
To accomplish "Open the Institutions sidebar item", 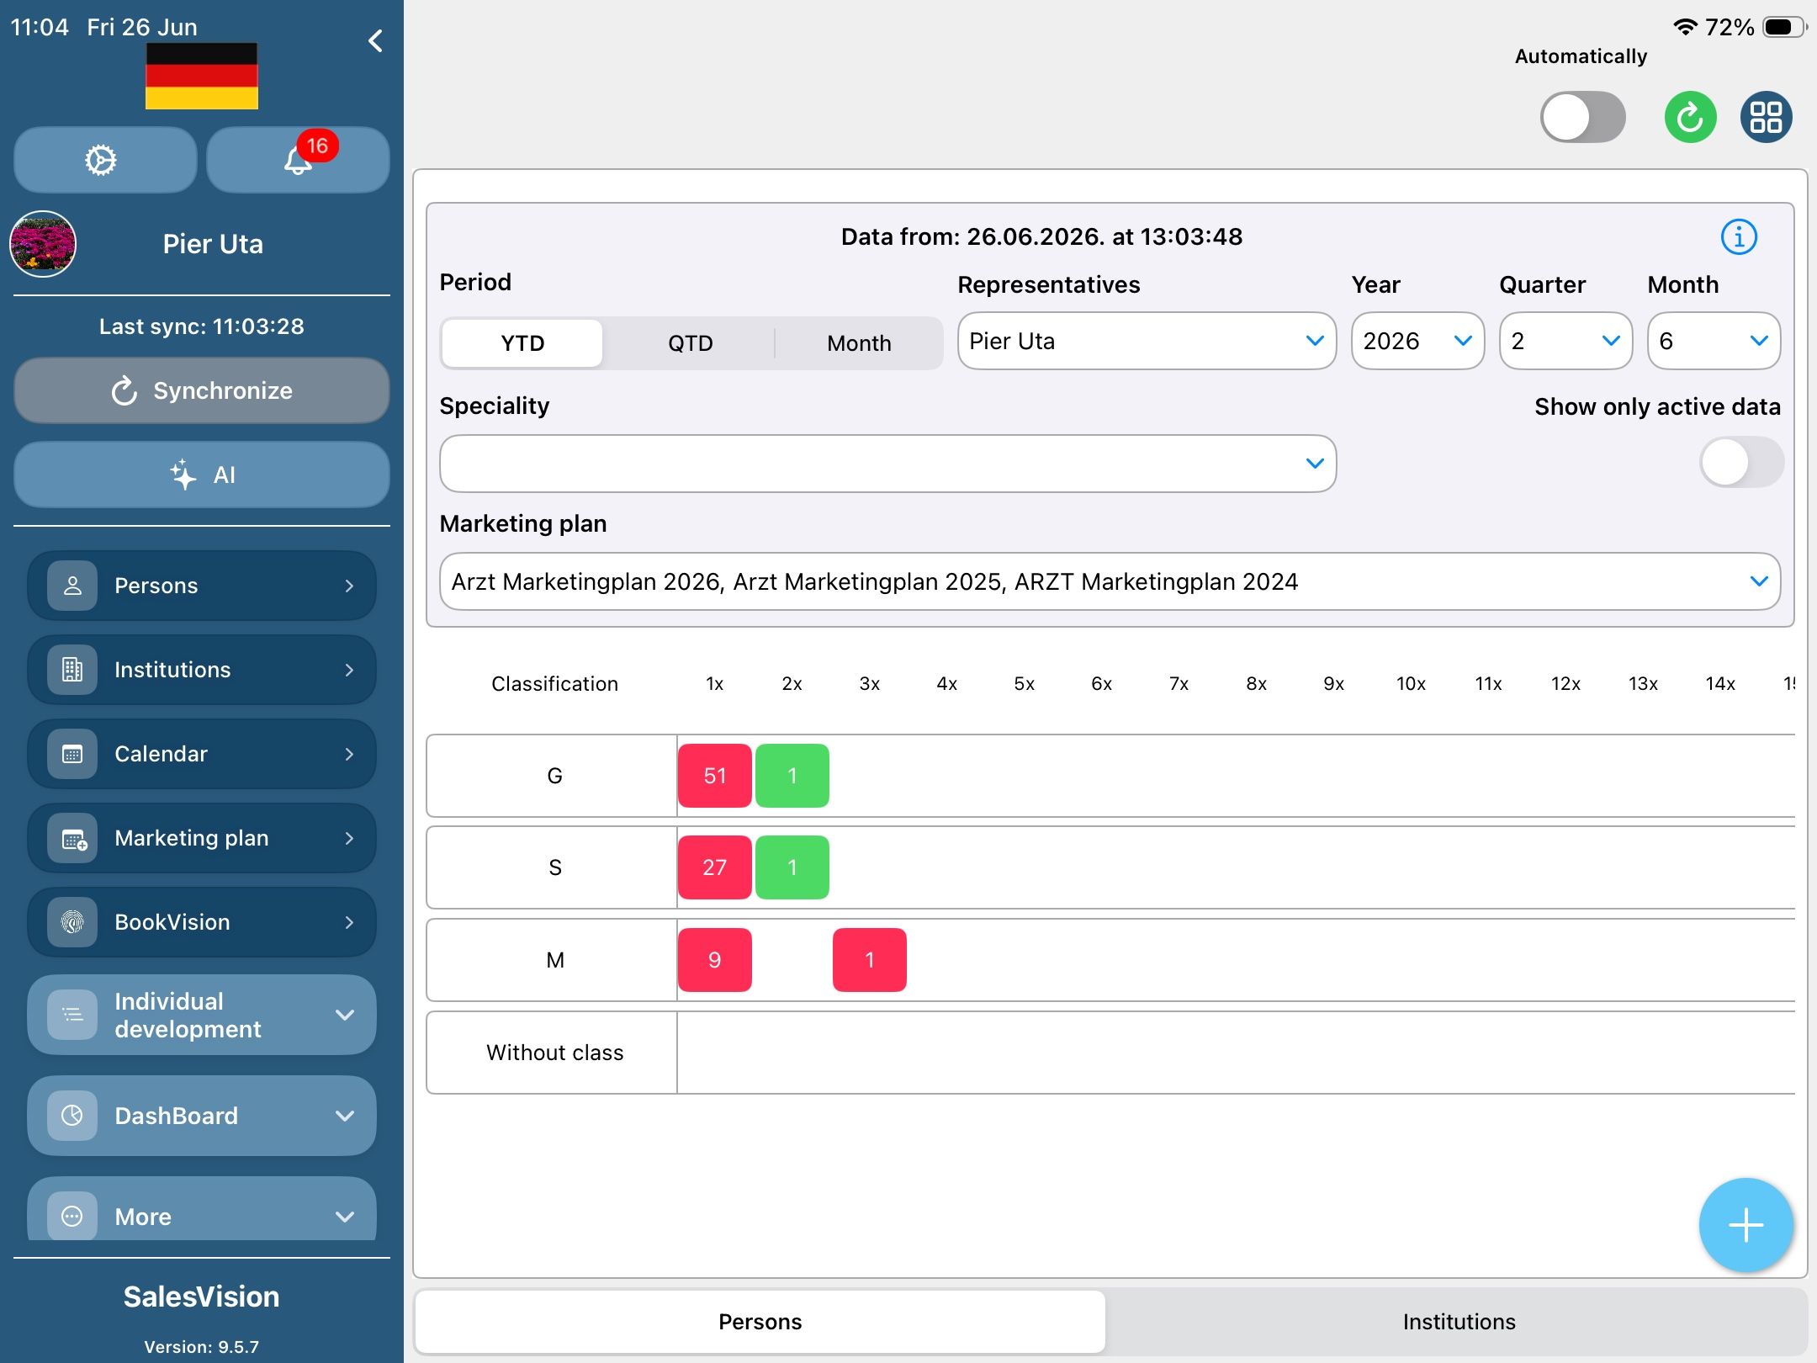I will tap(202, 670).
